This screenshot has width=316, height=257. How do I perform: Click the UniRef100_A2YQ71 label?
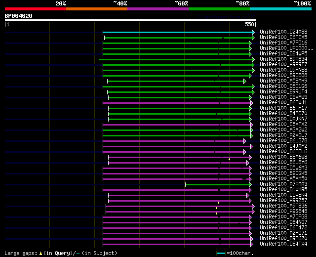(283, 233)
